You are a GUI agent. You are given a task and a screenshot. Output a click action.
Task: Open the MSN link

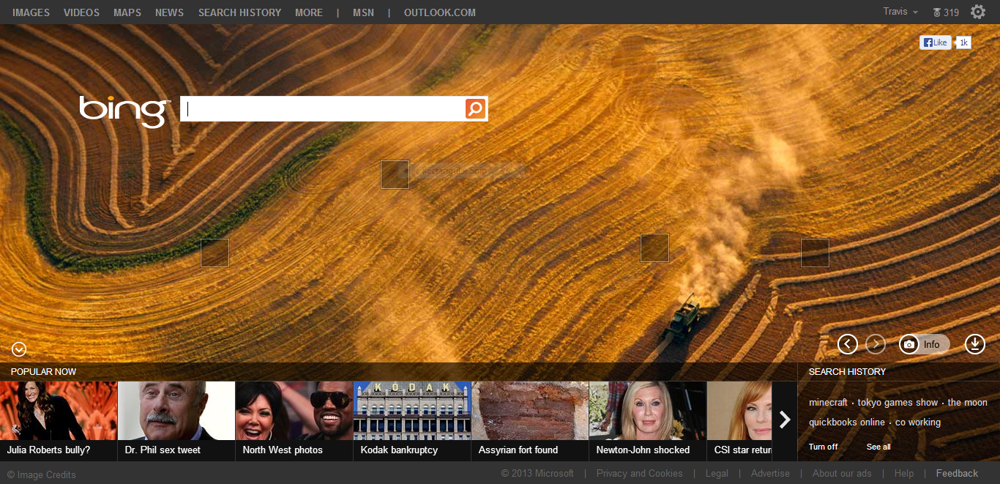coord(363,12)
